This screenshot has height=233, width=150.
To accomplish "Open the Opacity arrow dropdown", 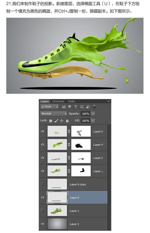I will [93, 114].
